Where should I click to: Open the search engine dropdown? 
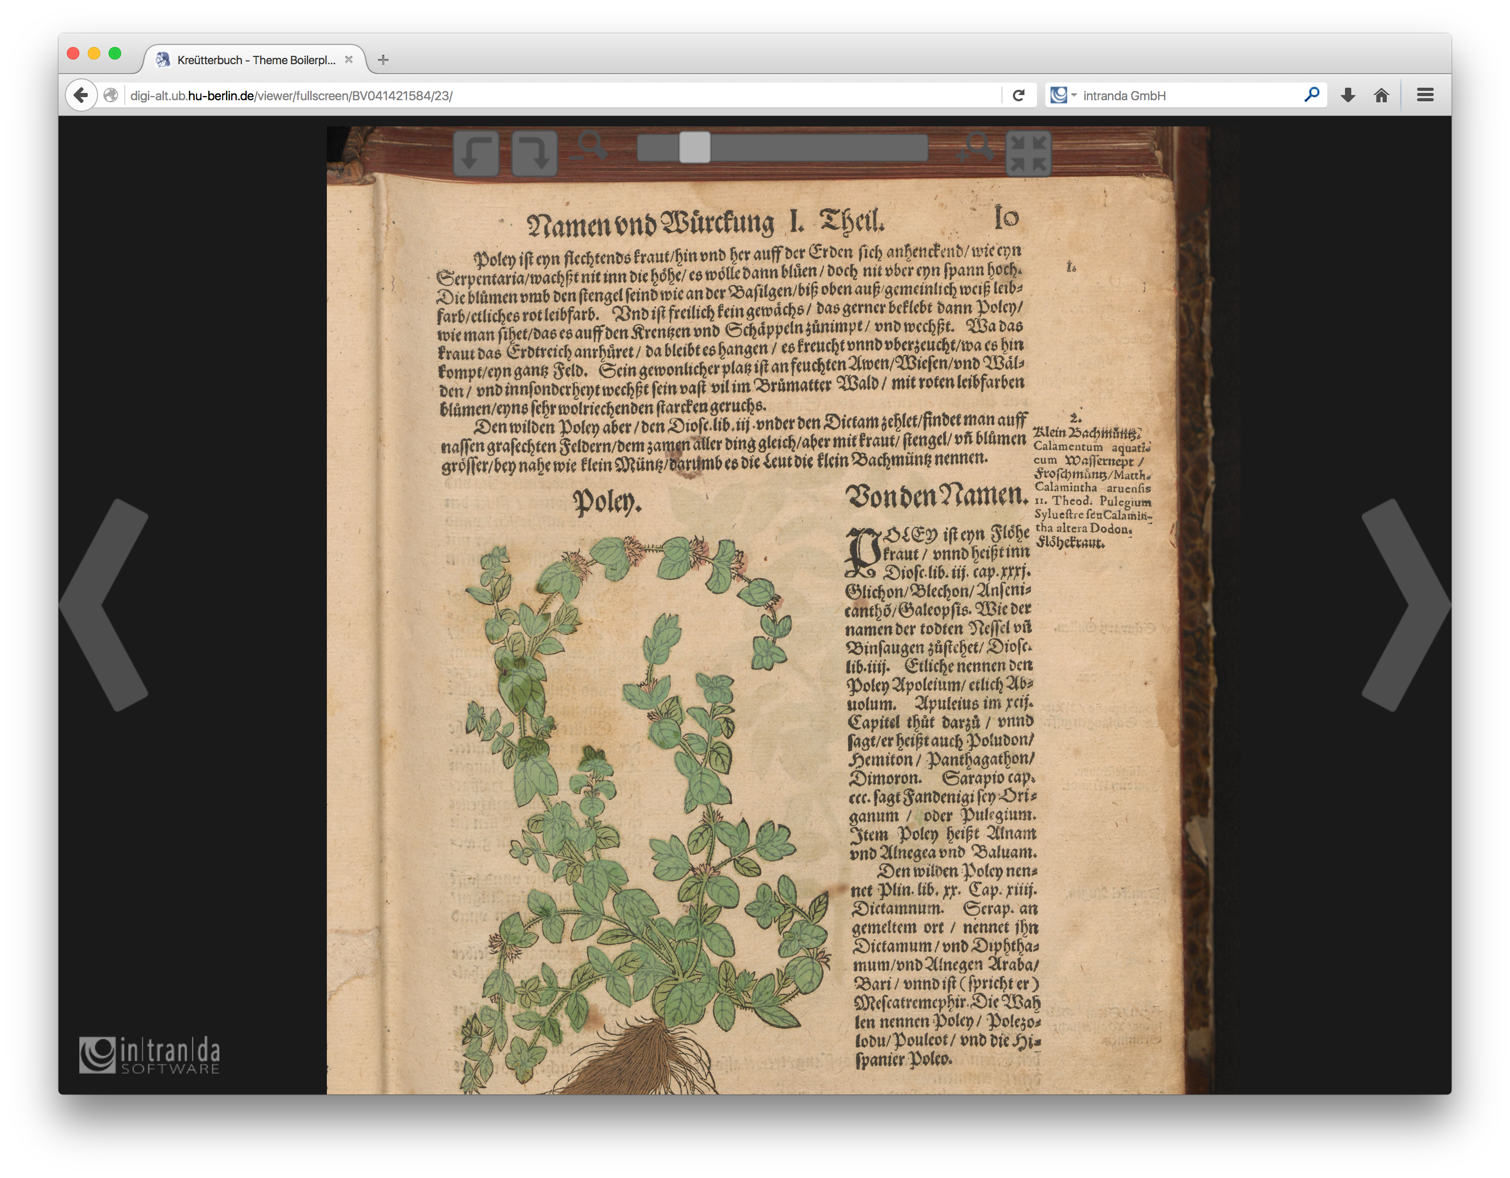pyautogui.click(x=1064, y=96)
